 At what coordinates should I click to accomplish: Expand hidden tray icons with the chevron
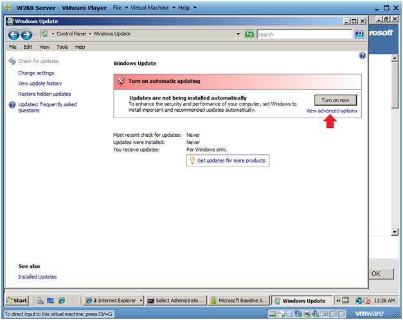[338, 301]
